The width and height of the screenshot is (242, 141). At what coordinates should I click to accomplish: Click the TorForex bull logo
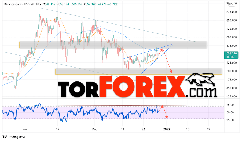200,79
